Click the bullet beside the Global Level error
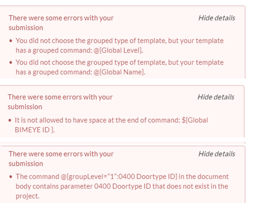This screenshot has height=203, width=256. coord(11,41)
